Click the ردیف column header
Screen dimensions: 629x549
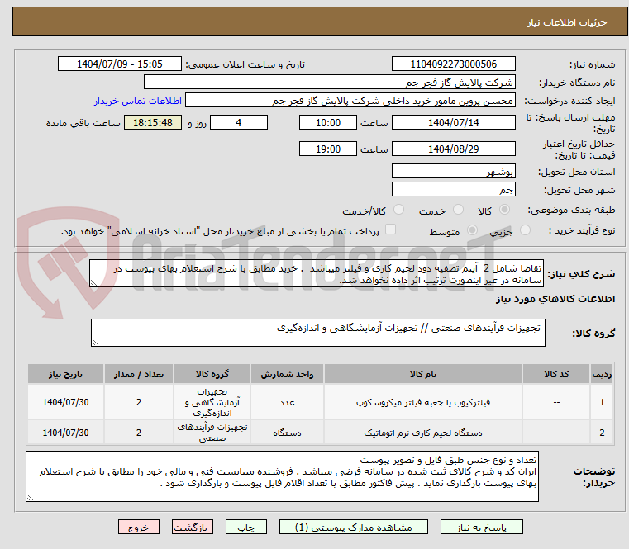602,374
